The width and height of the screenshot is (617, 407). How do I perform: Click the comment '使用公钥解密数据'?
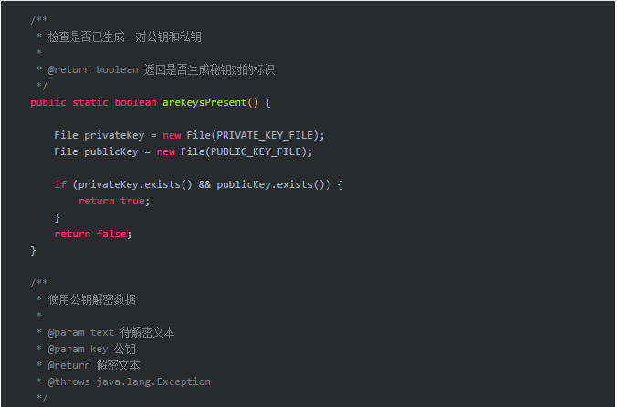pyautogui.click(x=91, y=300)
